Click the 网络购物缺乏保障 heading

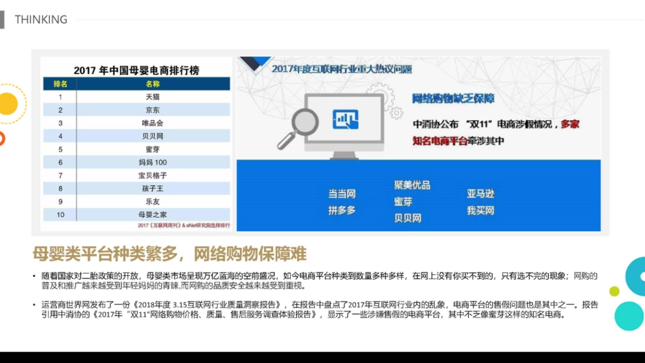coord(453,99)
